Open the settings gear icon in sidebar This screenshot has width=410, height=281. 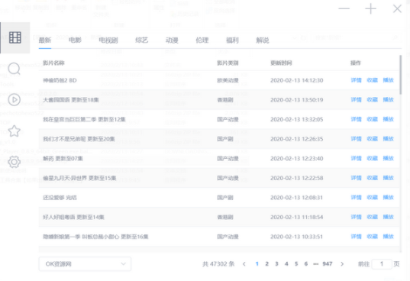coord(14,162)
